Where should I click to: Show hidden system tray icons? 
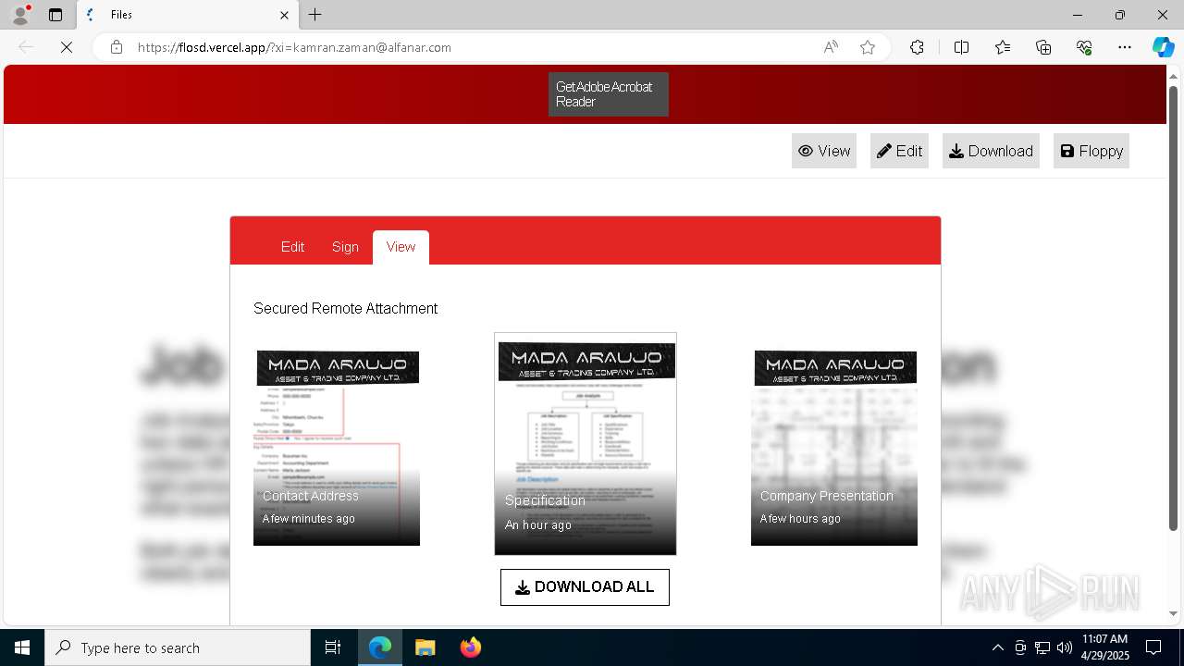pos(997,647)
